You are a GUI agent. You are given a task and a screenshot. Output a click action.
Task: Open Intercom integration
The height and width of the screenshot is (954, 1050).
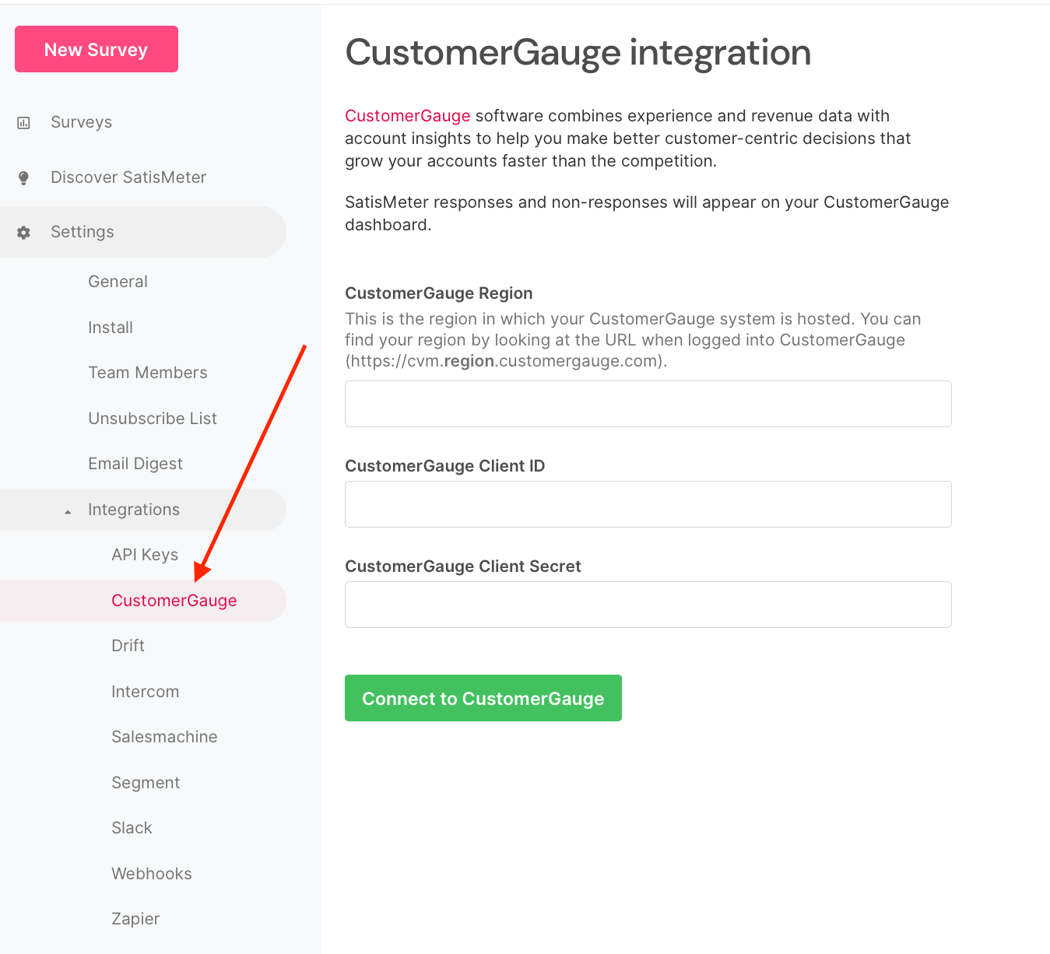pos(146,692)
